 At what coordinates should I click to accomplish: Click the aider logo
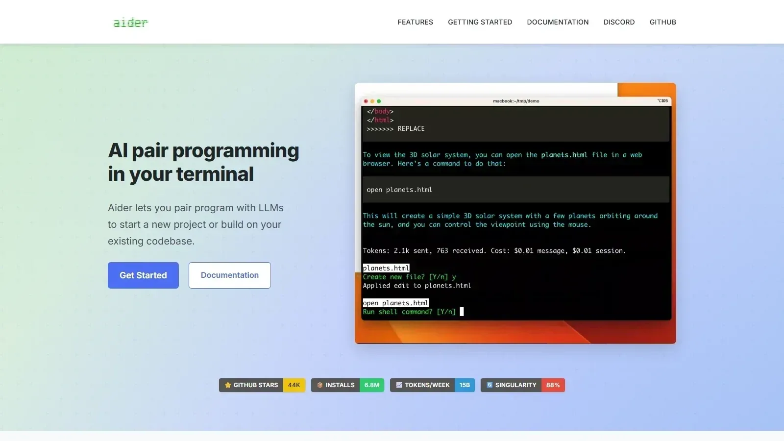click(x=130, y=22)
